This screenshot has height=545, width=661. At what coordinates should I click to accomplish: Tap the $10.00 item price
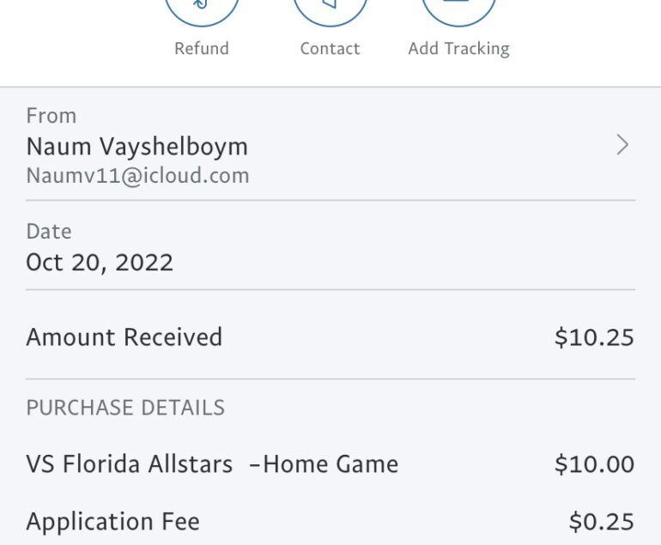[594, 464]
